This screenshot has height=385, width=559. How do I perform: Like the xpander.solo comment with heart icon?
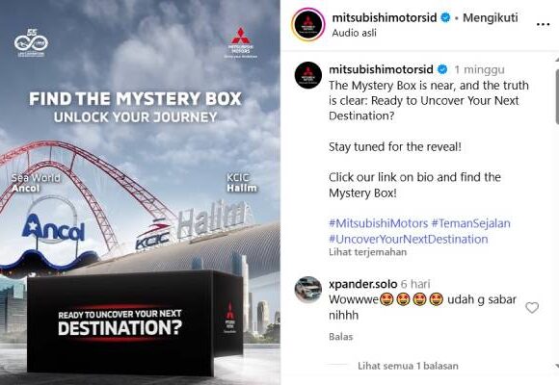[532, 307]
